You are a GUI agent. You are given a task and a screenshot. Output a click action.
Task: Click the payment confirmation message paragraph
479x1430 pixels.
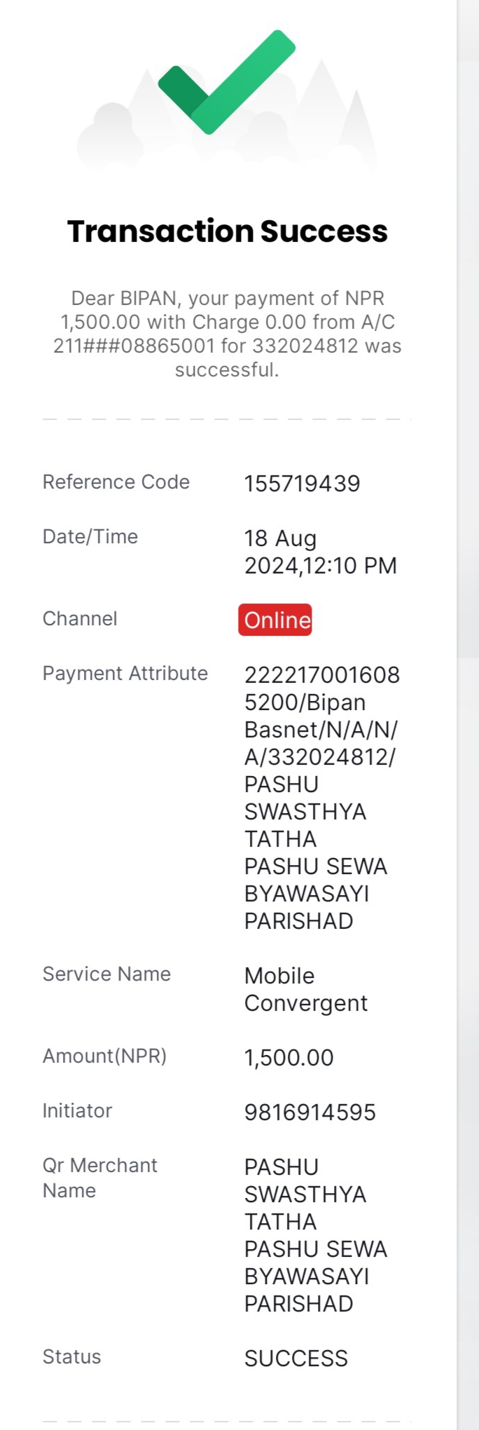[x=228, y=334]
